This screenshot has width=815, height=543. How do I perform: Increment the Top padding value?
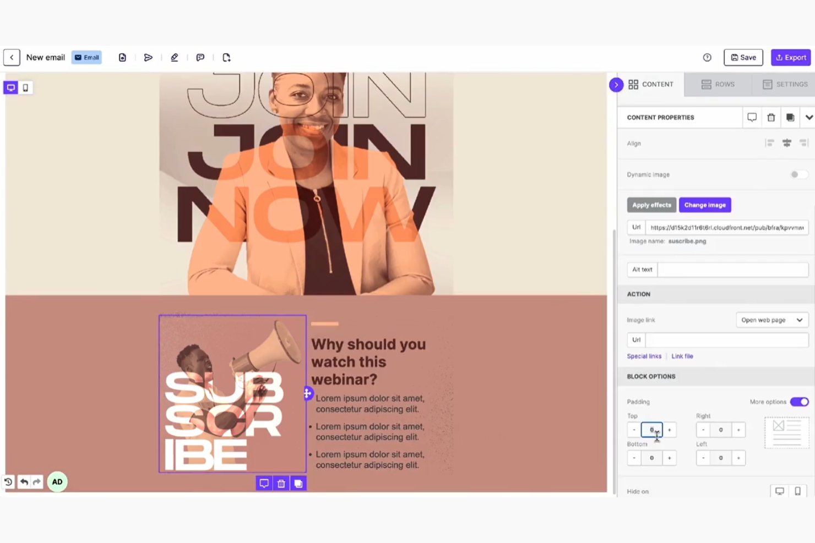pyautogui.click(x=670, y=430)
